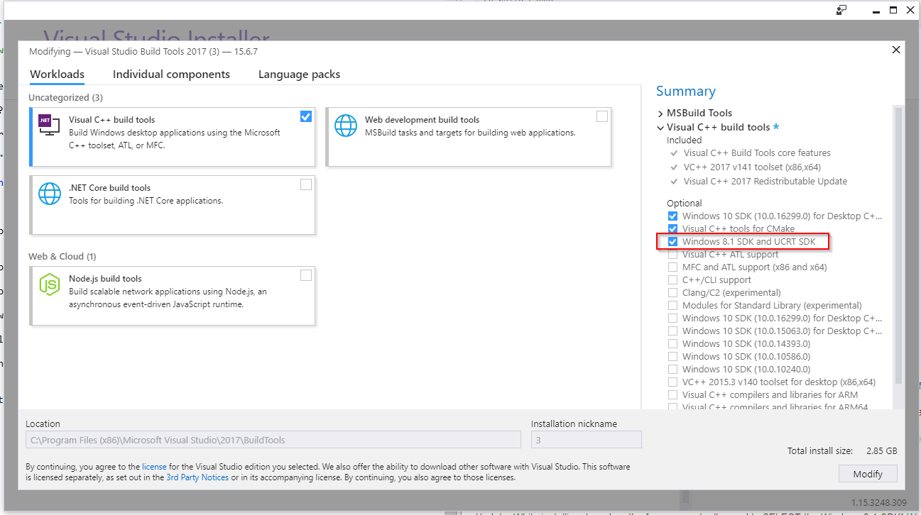Image resolution: width=921 pixels, height=515 pixels.
Task: Uncheck Visual C++ tools for CMake
Action: point(672,229)
